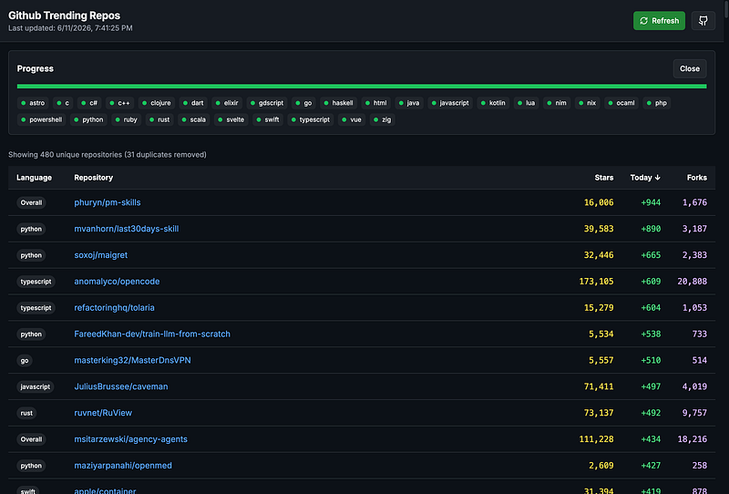Image resolution: width=729 pixels, height=494 pixels.
Task: Open maziyarpanahi/openmed repository link
Action: (123, 465)
